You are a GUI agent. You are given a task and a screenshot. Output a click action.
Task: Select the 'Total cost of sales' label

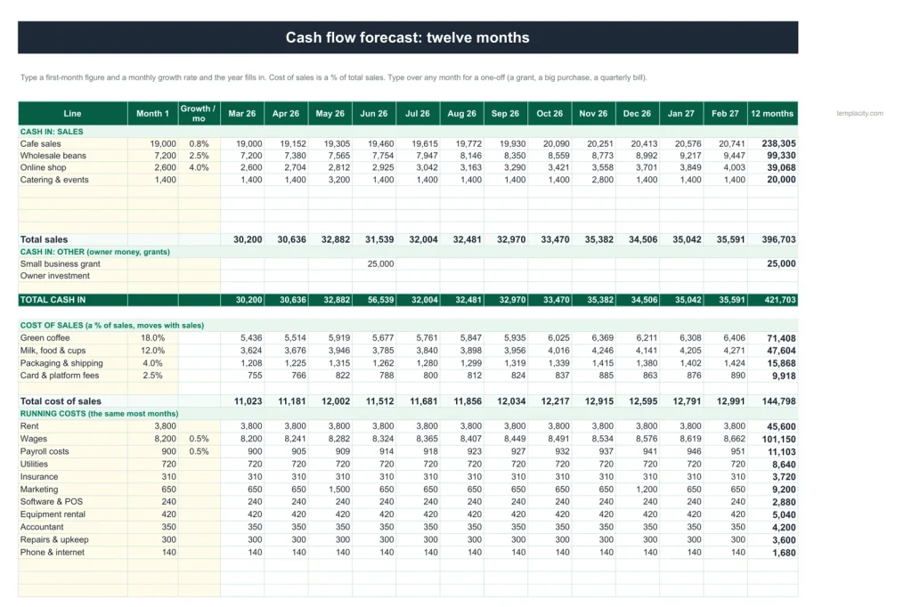(x=61, y=401)
